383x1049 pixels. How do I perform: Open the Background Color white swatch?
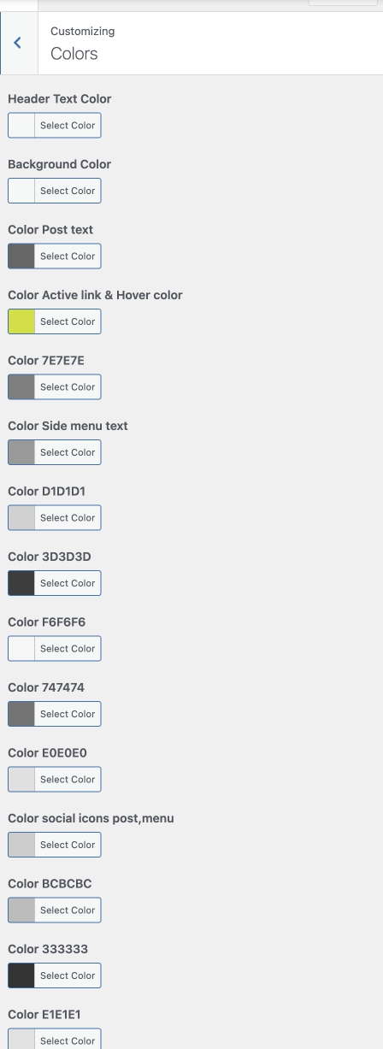(21, 191)
